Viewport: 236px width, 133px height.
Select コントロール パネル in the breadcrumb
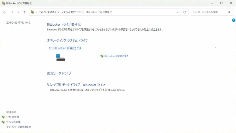47,12
